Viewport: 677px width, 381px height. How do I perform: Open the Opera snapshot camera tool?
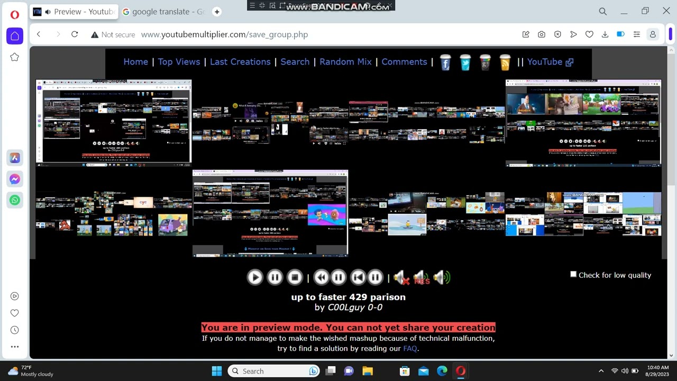tap(542, 34)
